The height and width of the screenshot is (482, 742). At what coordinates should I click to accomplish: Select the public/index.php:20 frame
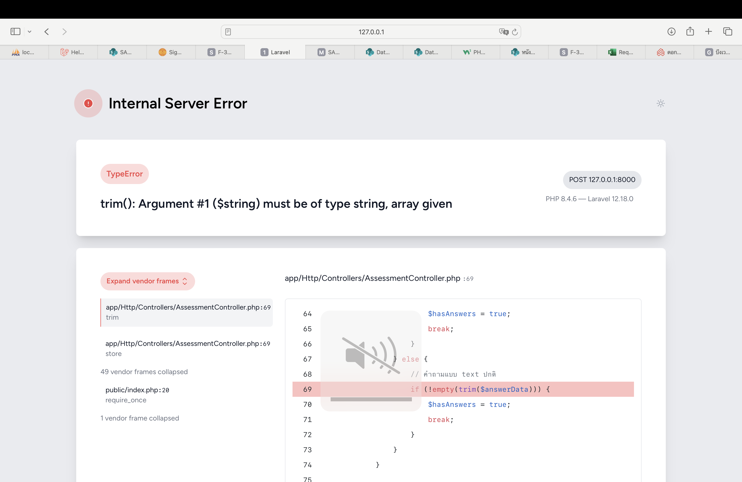[137, 395]
